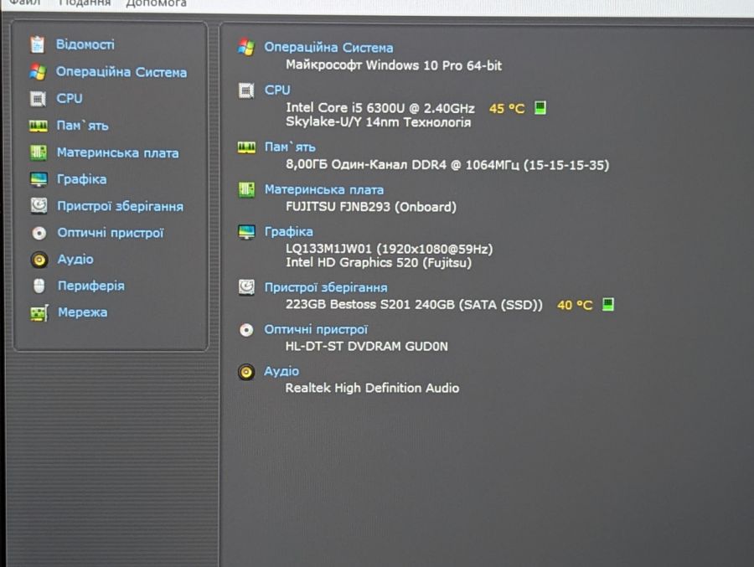Image resolution: width=754 pixels, height=567 pixels.
Task: Go to Оптичні пристрої sidebar label
Action: point(111,233)
